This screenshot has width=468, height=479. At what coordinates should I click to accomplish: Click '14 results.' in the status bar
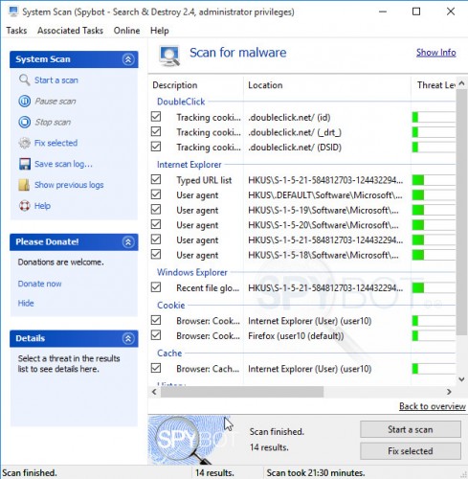tap(214, 472)
